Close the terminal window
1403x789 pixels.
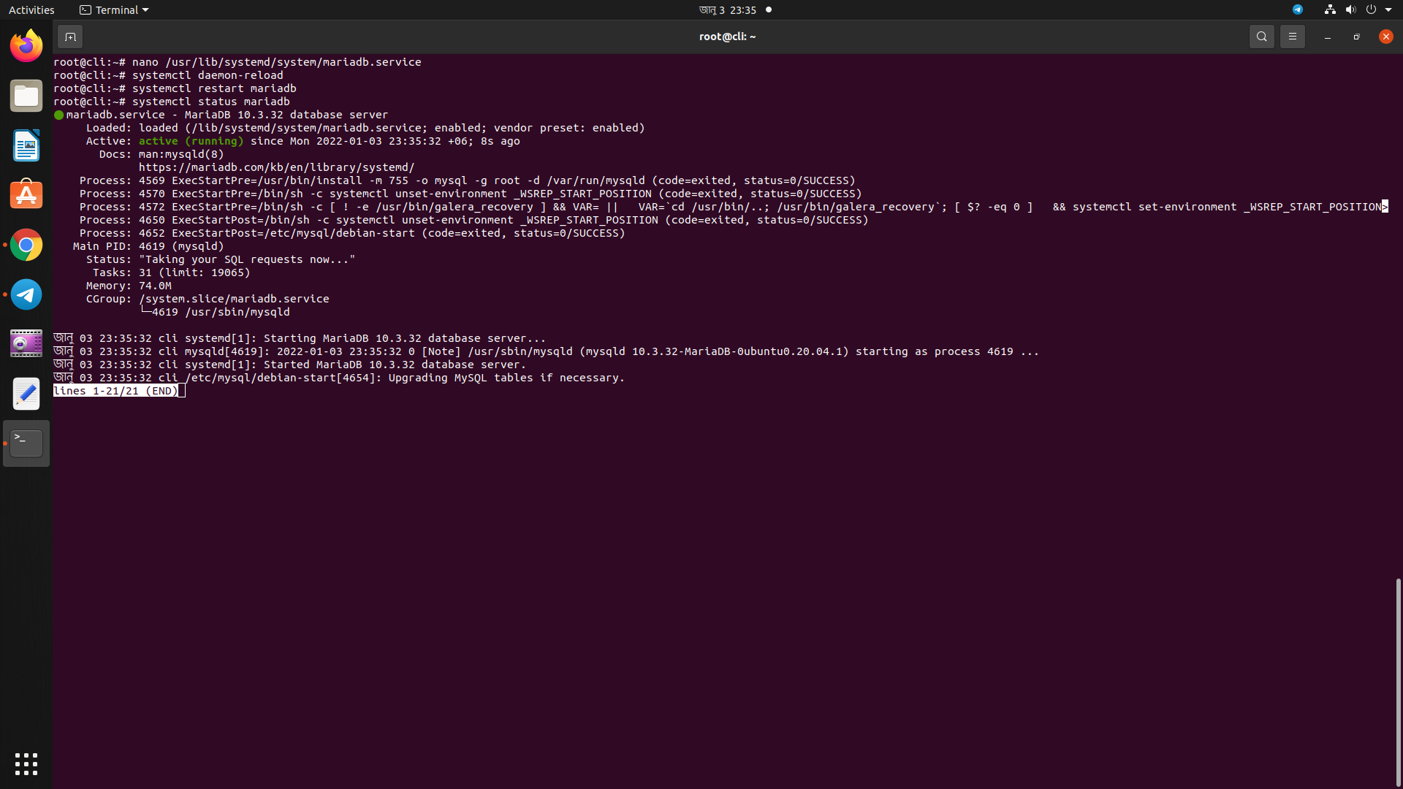click(x=1385, y=37)
